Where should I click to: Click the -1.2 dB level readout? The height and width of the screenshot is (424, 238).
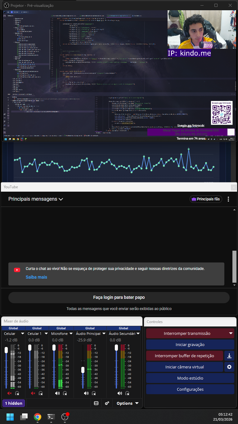point(11,340)
